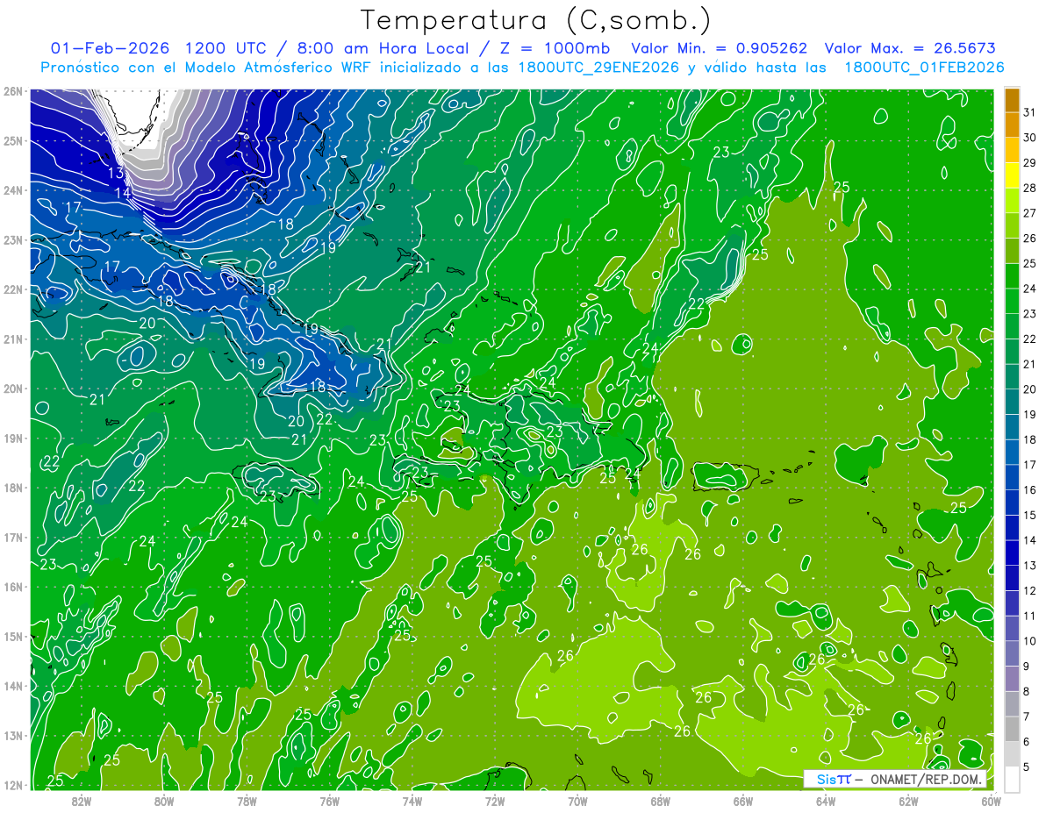Click the 68W longitude axis label
The height and width of the screenshot is (813, 1053).
pos(660,801)
